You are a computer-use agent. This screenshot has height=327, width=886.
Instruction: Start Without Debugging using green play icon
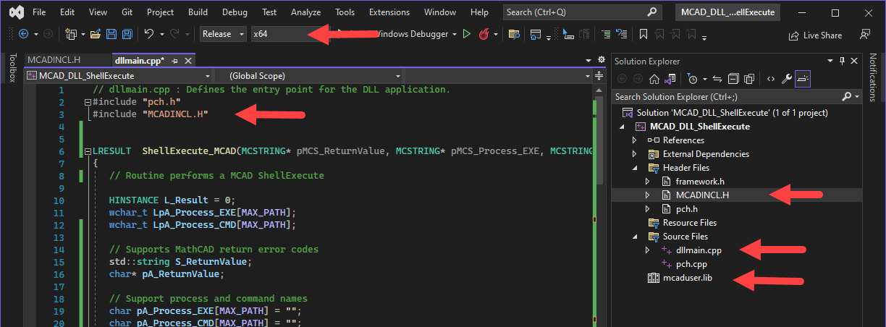[x=466, y=34]
